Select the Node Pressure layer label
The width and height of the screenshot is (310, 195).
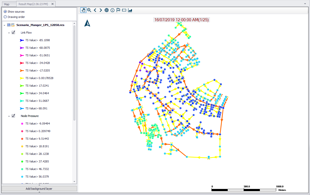pos(30,116)
